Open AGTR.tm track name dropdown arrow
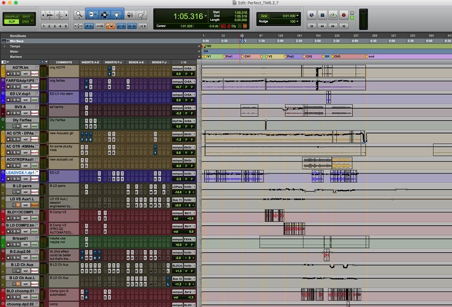 (37, 67)
